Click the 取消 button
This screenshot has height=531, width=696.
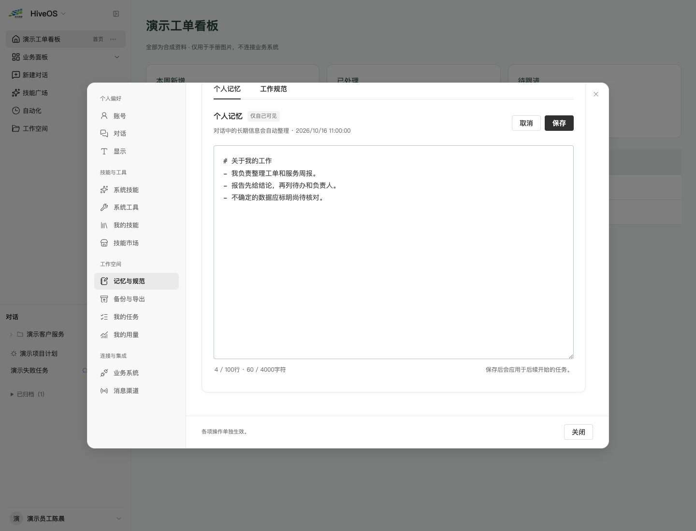point(526,123)
